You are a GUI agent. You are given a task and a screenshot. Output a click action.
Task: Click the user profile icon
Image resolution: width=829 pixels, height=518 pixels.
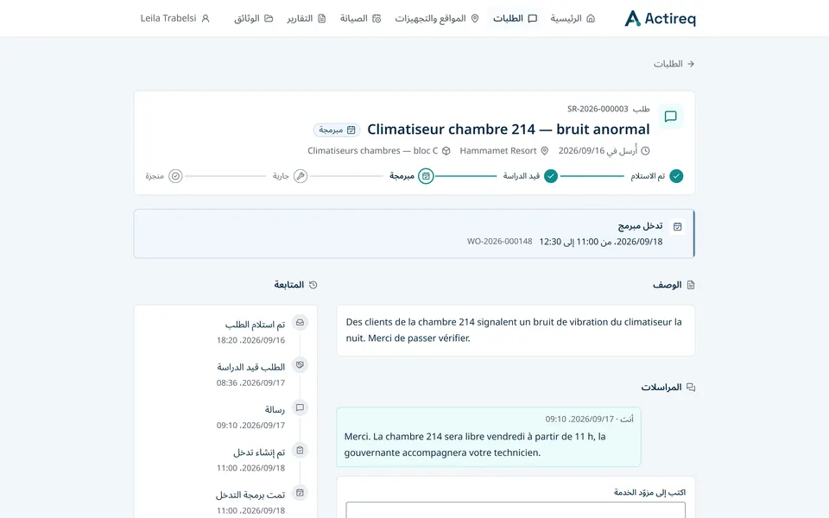click(x=206, y=18)
